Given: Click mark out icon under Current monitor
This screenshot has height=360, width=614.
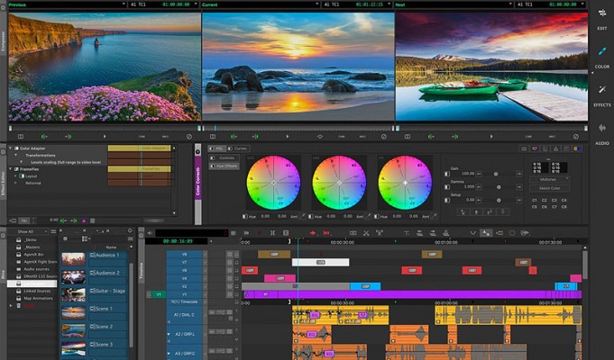Looking at the screenshot, I should [255, 137].
